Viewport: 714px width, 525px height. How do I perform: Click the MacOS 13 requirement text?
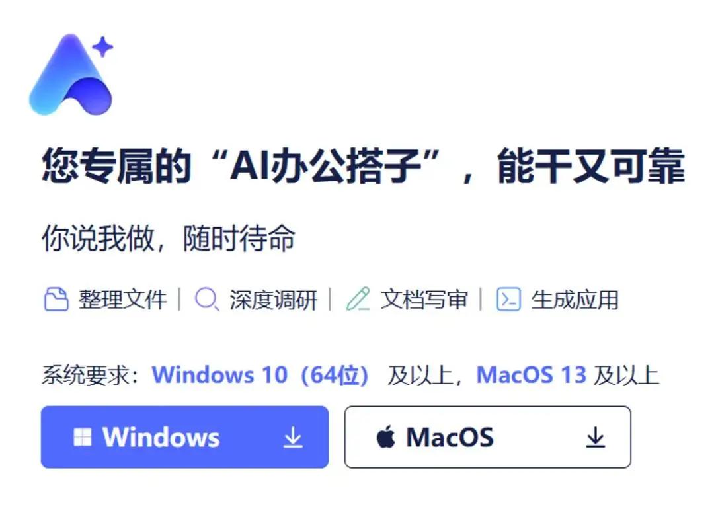pyautogui.click(x=532, y=375)
